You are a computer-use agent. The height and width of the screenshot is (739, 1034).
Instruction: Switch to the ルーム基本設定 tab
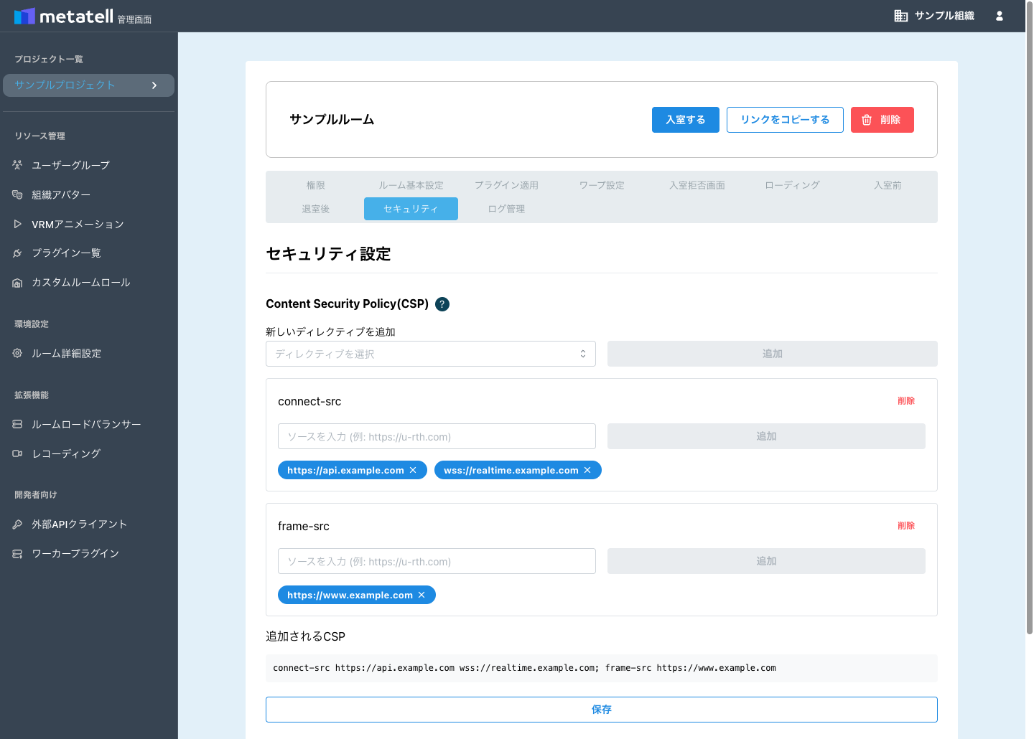pyautogui.click(x=411, y=185)
